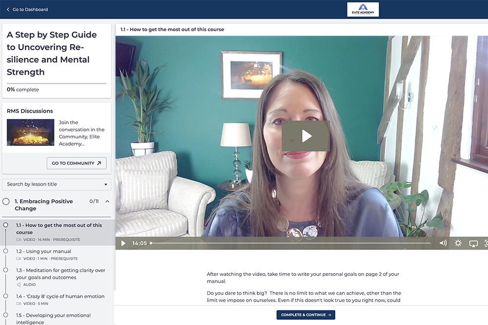
Task: Toggle completion circle for lesson 1.2
Action: coord(6,251)
